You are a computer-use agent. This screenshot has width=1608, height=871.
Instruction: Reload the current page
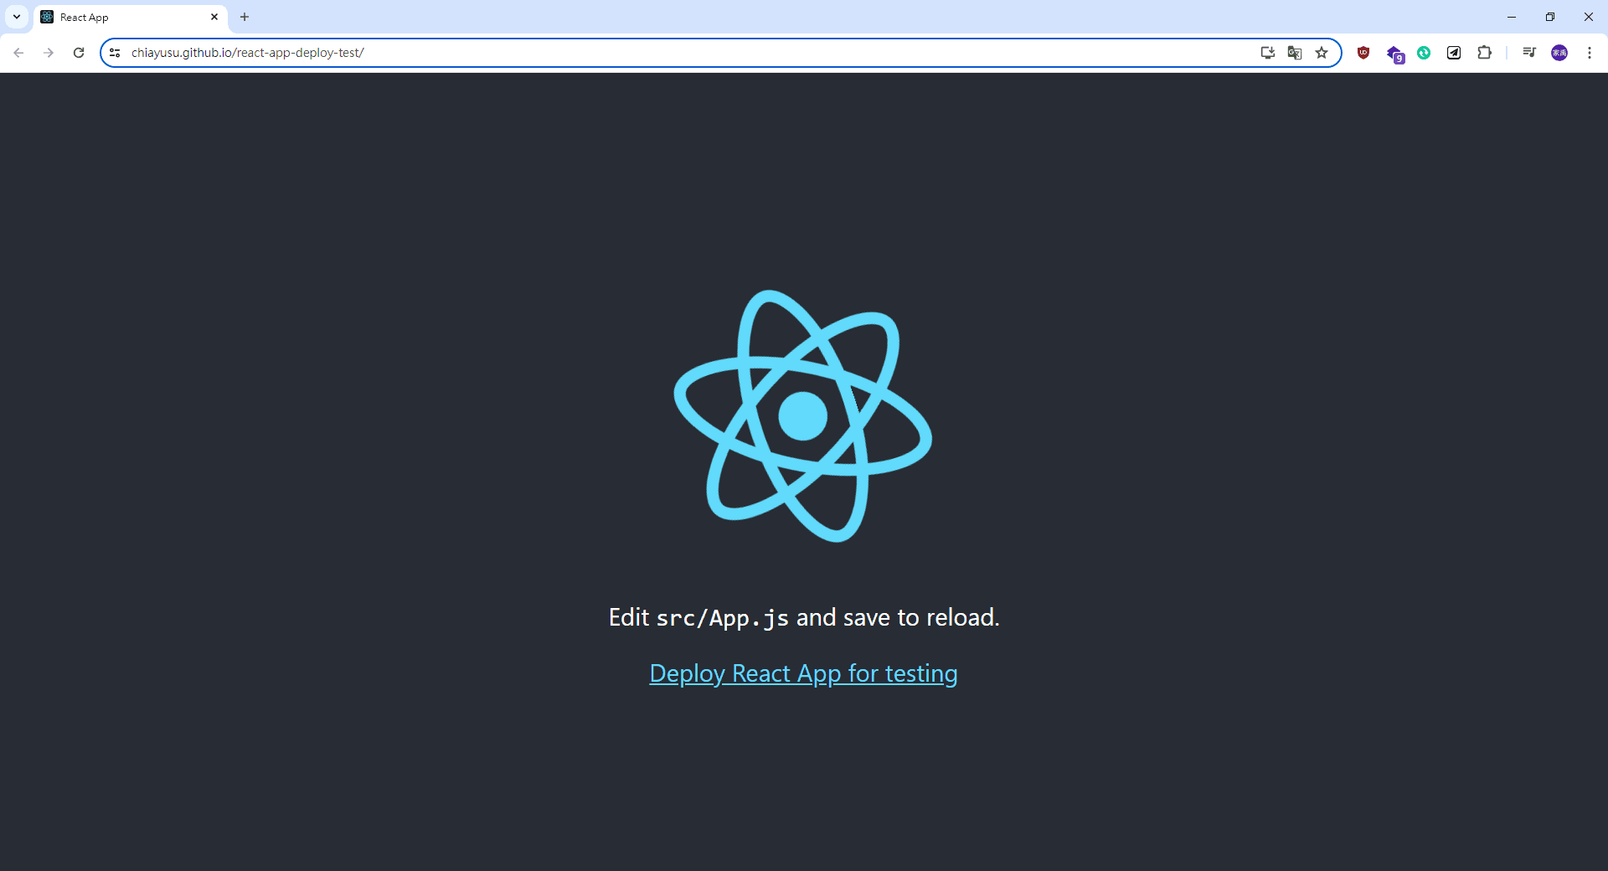(79, 53)
